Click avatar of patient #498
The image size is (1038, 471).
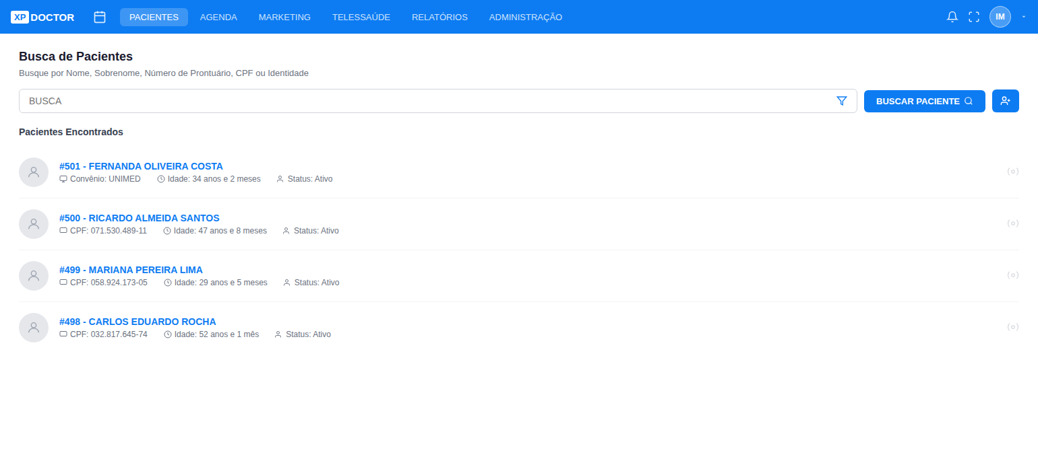[x=34, y=328]
